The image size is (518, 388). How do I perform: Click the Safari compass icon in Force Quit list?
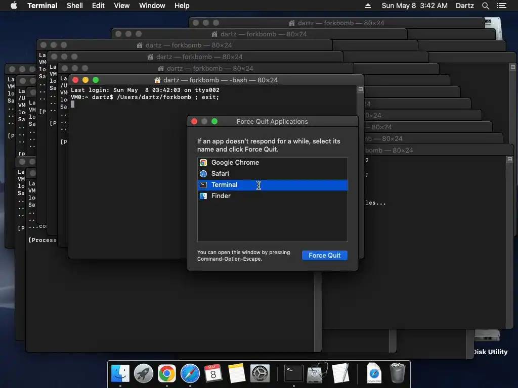pyautogui.click(x=203, y=174)
